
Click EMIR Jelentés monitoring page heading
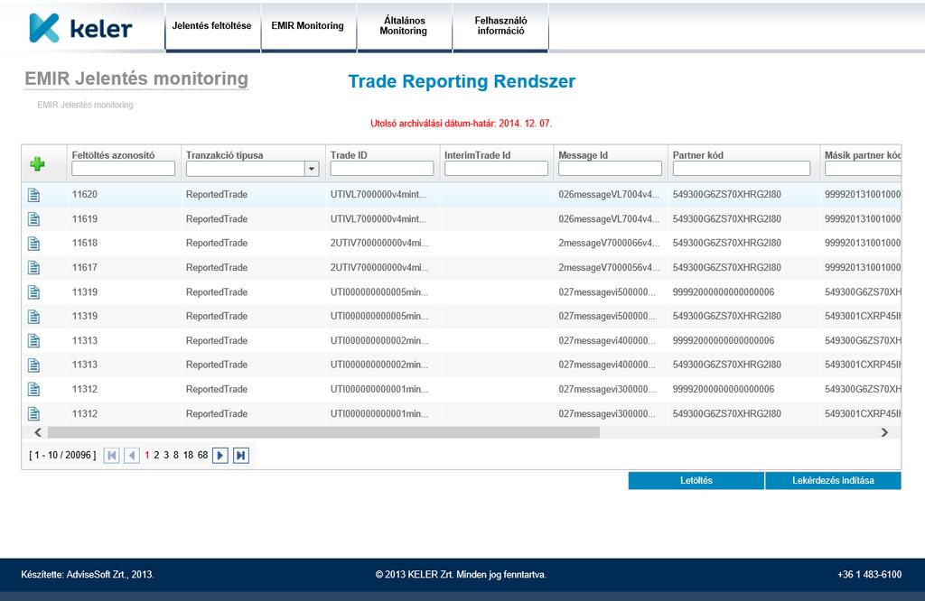[136, 79]
